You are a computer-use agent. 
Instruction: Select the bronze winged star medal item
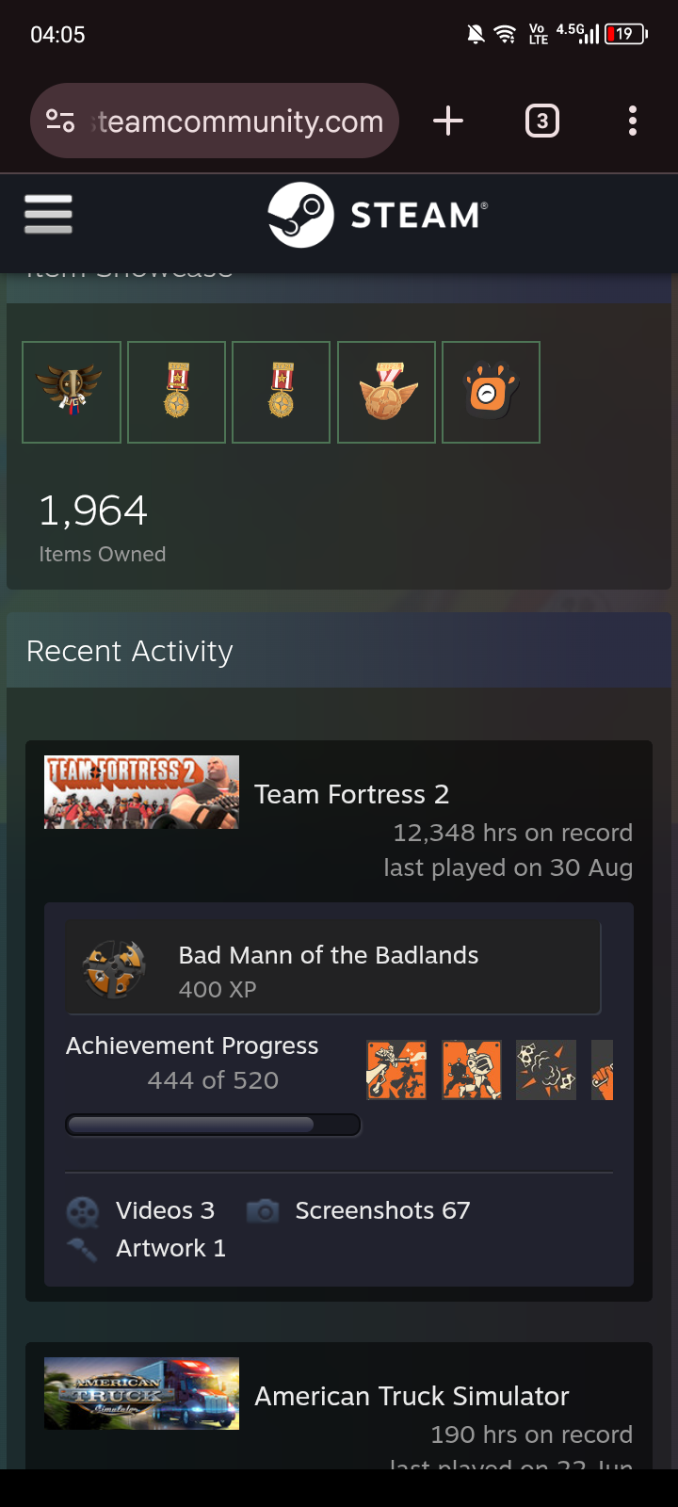[x=387, y=392]
